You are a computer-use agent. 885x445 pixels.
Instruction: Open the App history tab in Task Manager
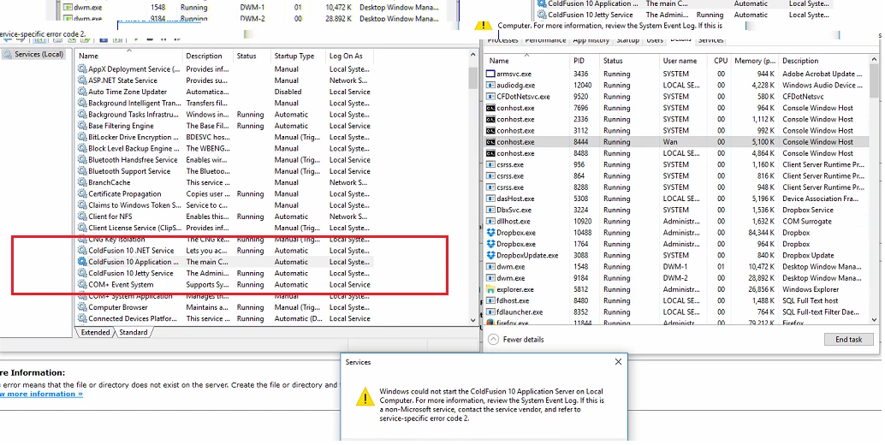point(591,40)
